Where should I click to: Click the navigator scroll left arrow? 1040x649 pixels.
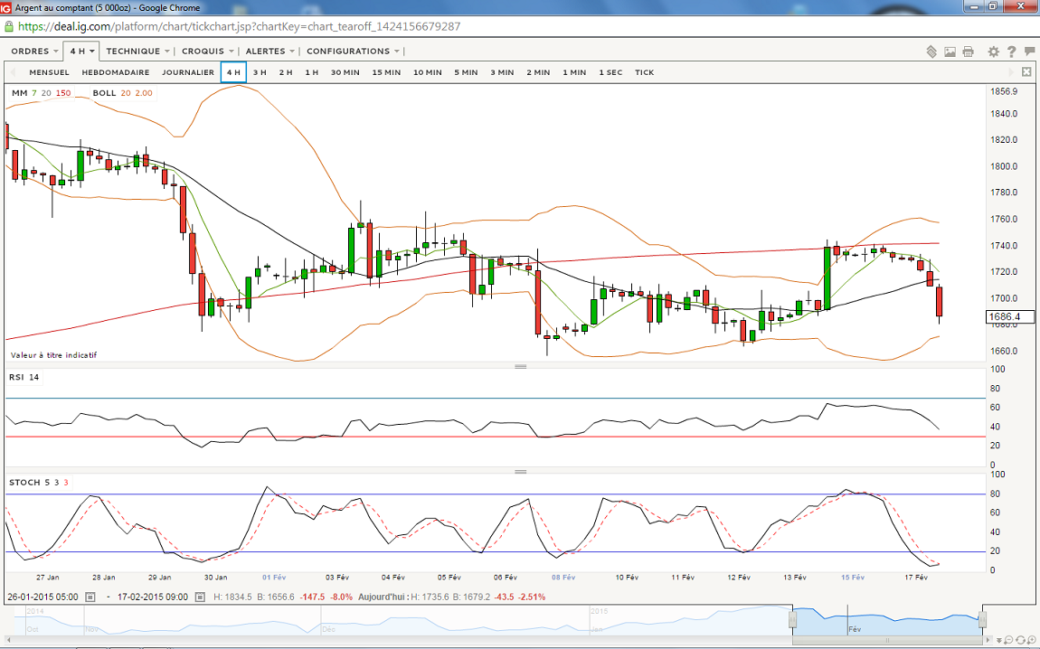click(9, 640)
